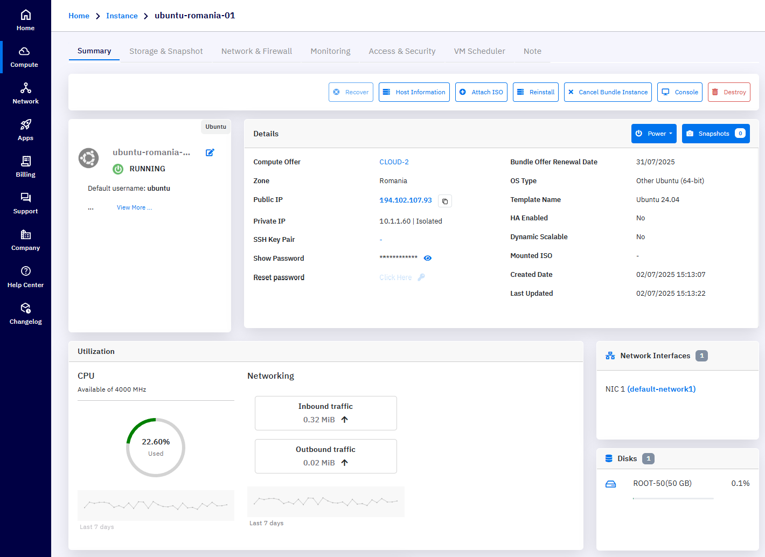Open Snapshots panel for the instance

pos(715,133)
